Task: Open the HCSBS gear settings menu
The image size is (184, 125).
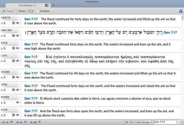Action: [18, 77]
